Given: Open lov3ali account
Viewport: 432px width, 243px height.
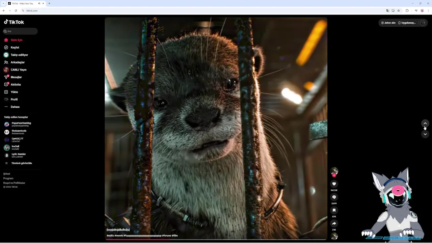Looking at the screenshot, I should click(x=12, y=147).
